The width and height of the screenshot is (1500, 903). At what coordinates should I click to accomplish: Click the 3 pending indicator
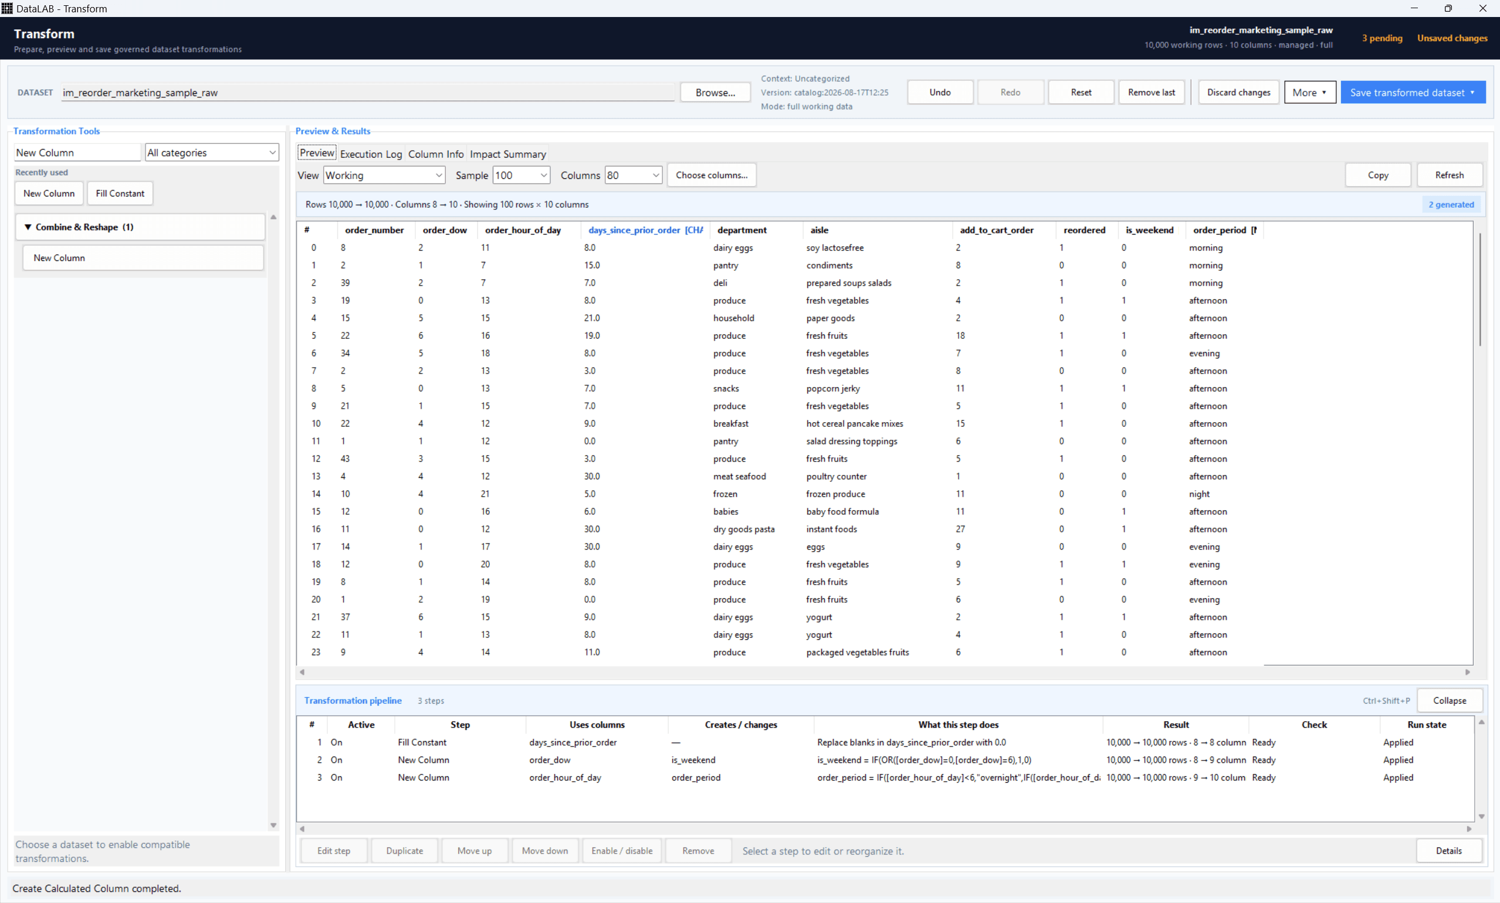click(1382, 38)
